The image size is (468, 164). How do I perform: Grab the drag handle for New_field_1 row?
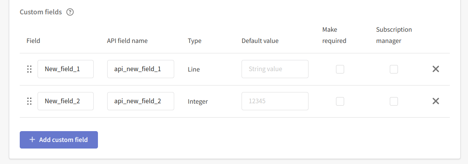coord(29,69)
